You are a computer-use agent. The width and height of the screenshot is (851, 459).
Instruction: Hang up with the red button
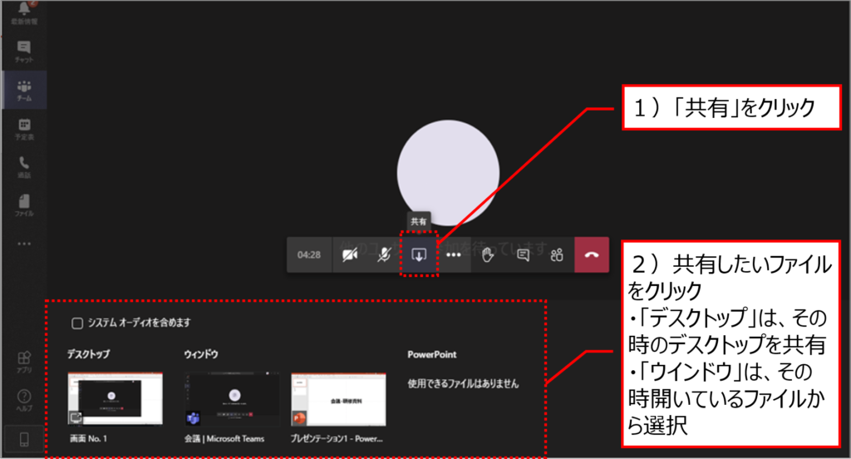click(592, 254)
